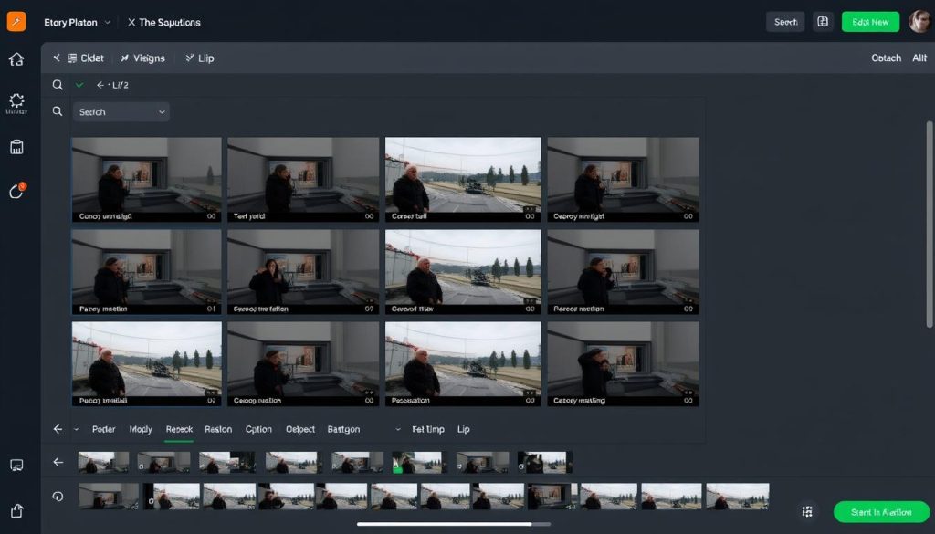Select the Repeck filter tab below the clips
Viewport: 935px width, 534px height.
click(x=179, y=429)
